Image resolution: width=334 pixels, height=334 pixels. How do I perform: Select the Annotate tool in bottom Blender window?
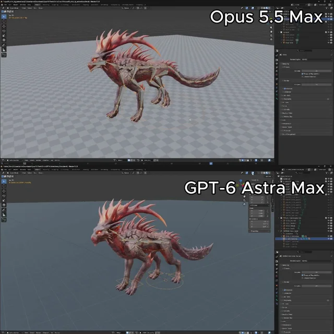point(4,210)
